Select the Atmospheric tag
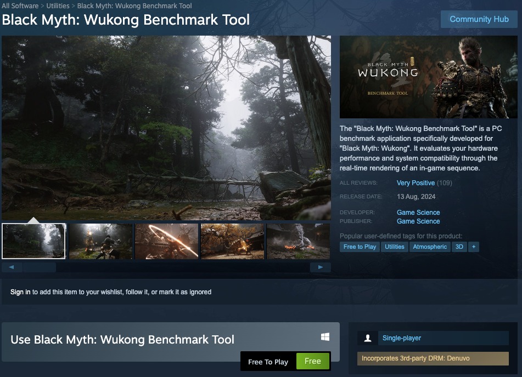This screenshot has width=522, height=377. coord(430,247)
